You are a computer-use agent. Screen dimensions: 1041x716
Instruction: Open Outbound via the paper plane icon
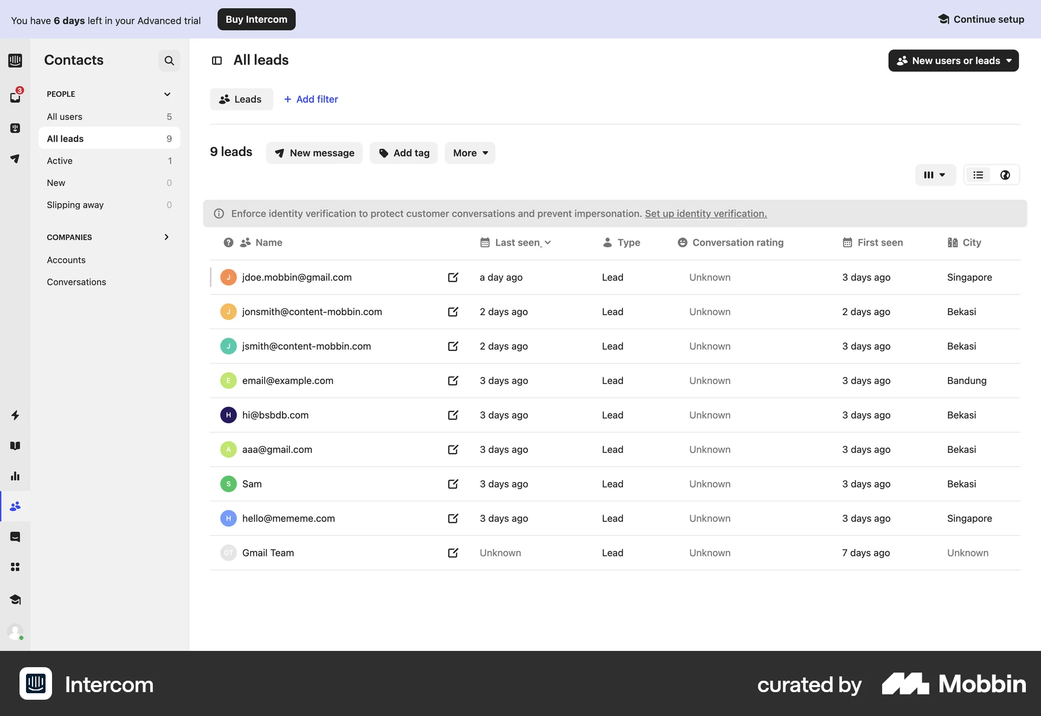pos(15,159)
